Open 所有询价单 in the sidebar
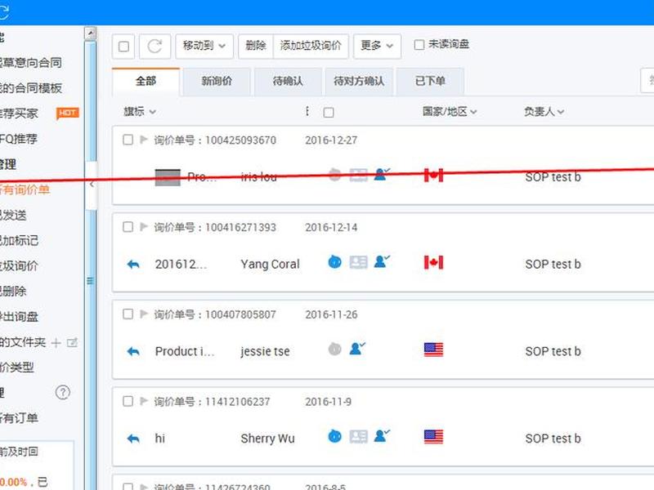 click(25, 190)
